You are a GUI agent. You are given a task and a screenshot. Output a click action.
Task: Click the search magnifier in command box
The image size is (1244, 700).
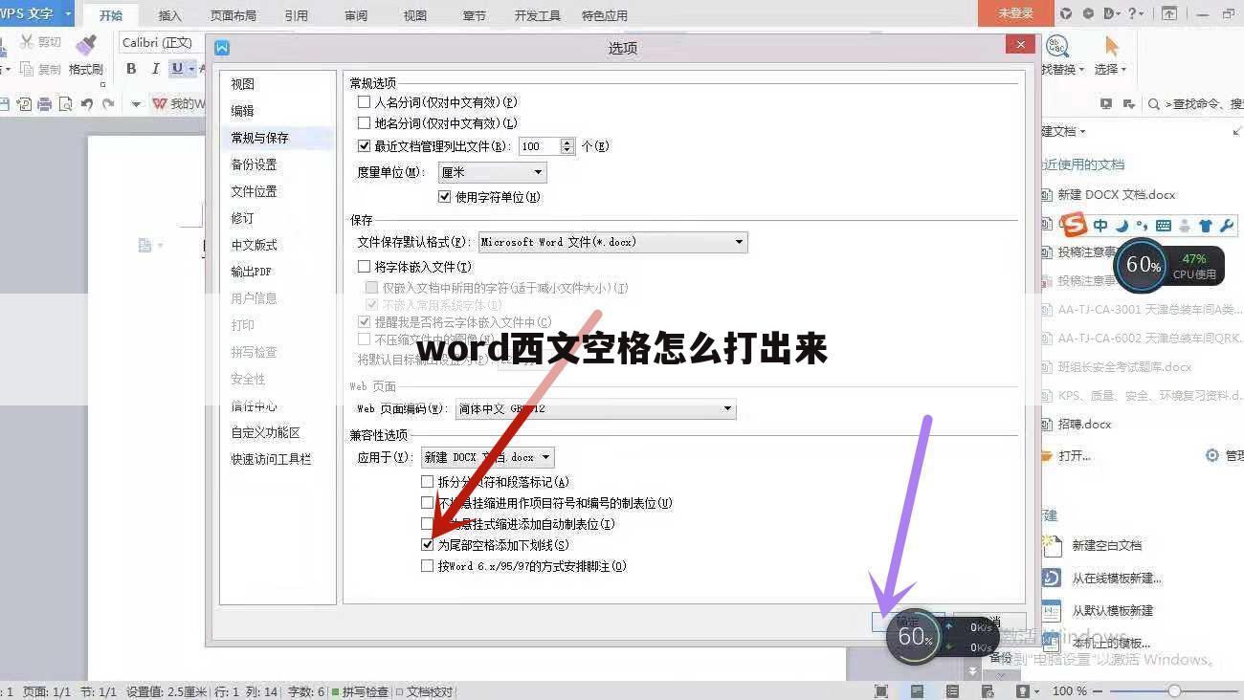click(x=1154, y=104)
